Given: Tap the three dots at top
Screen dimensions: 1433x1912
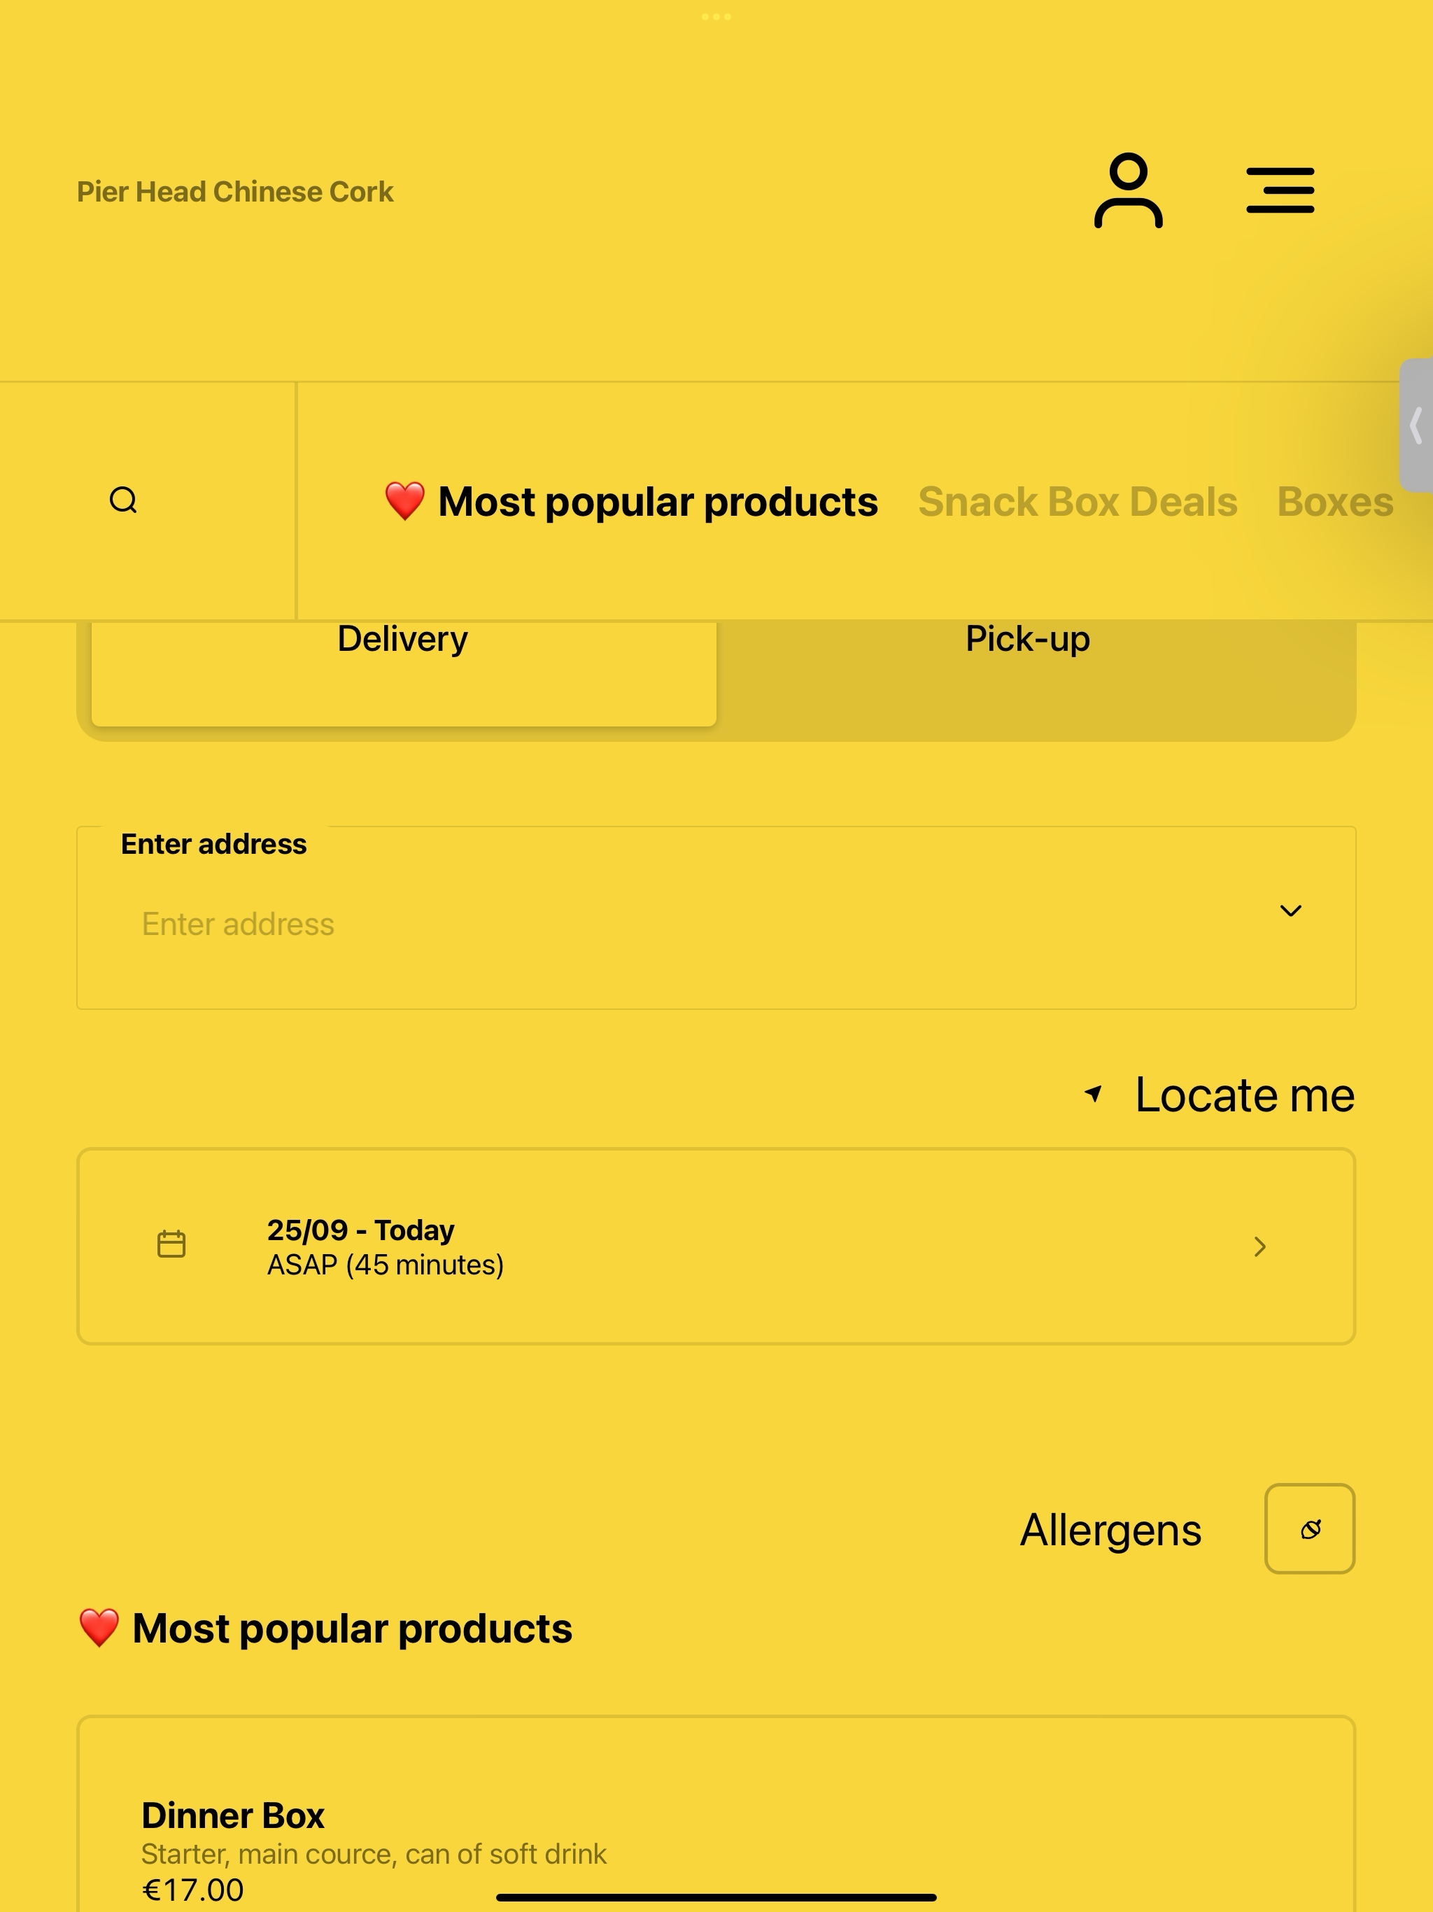Looking at the screenshot, I should click(716, 16).
